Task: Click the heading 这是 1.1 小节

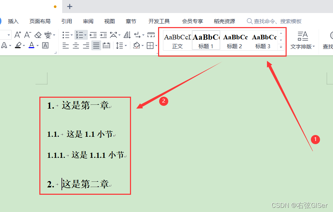Action: (90, 134)
